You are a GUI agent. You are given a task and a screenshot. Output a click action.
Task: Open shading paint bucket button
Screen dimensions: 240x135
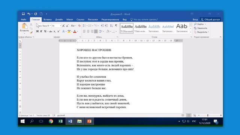pos(108,31)
